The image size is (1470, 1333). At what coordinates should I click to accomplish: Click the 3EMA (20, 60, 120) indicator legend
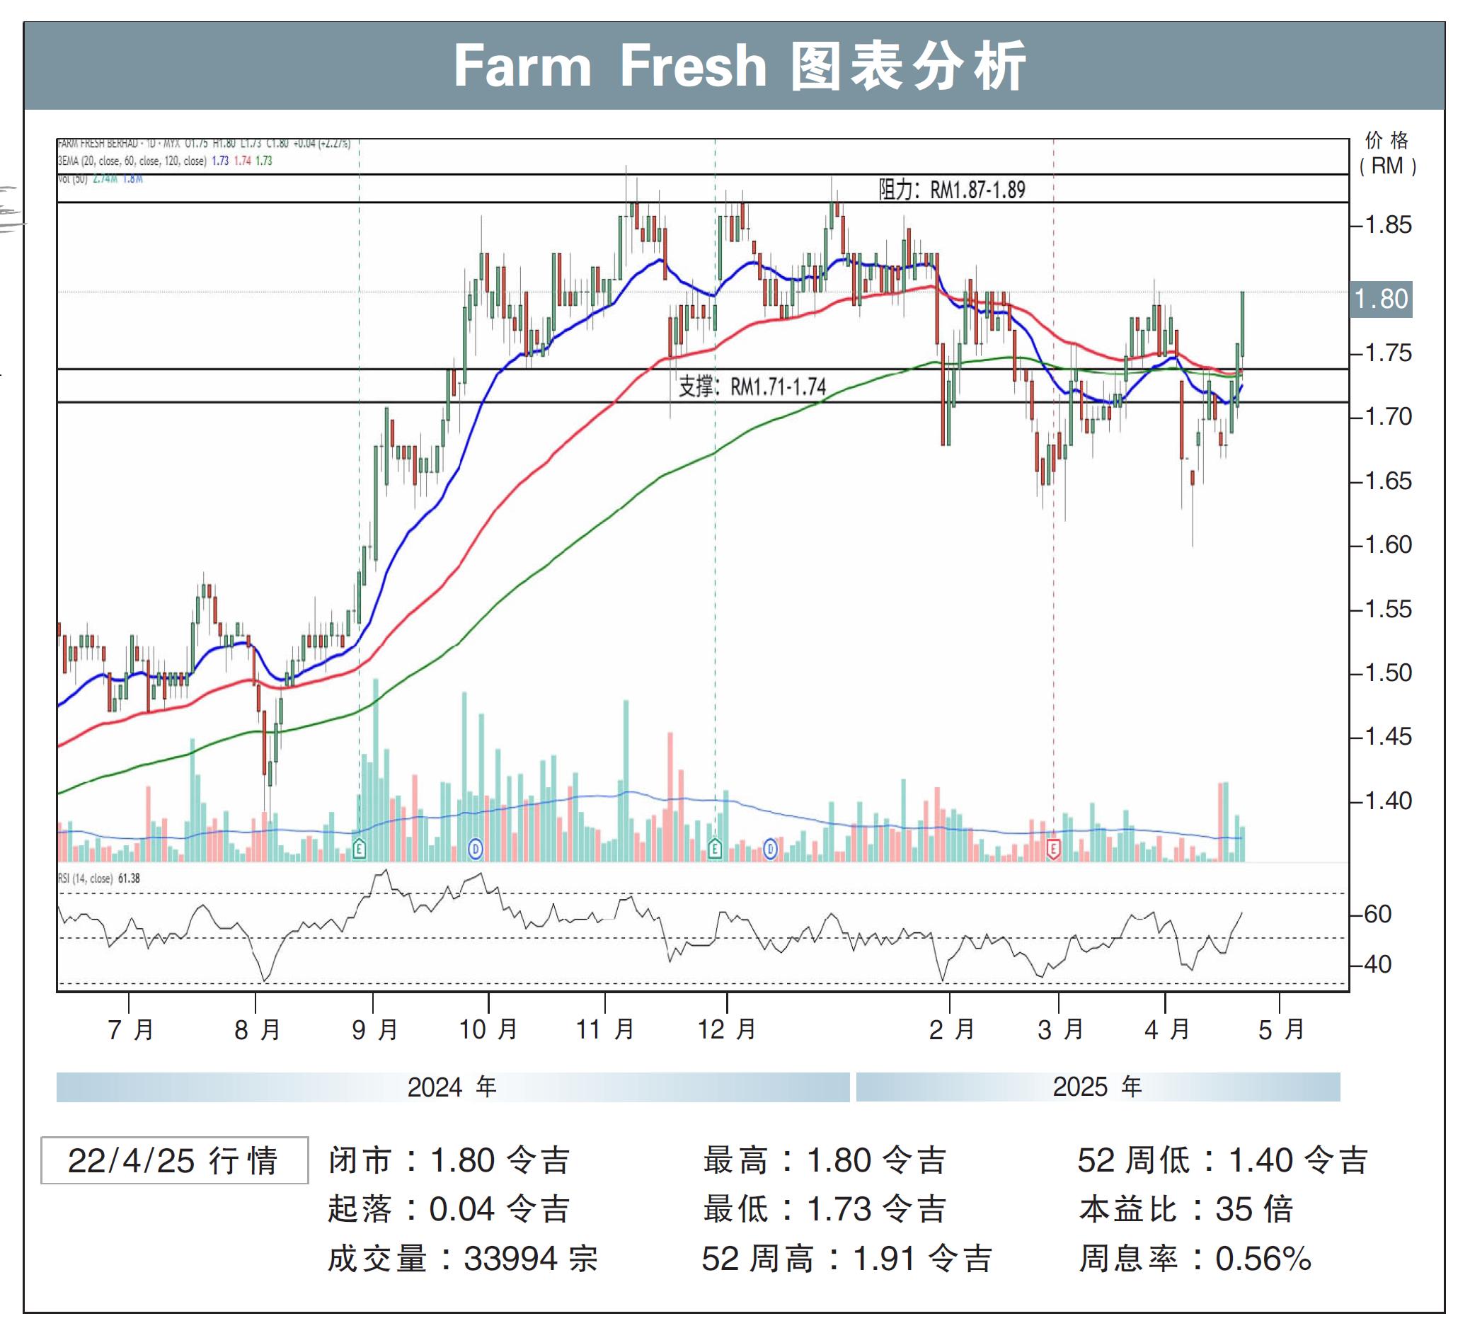point(165,161)
